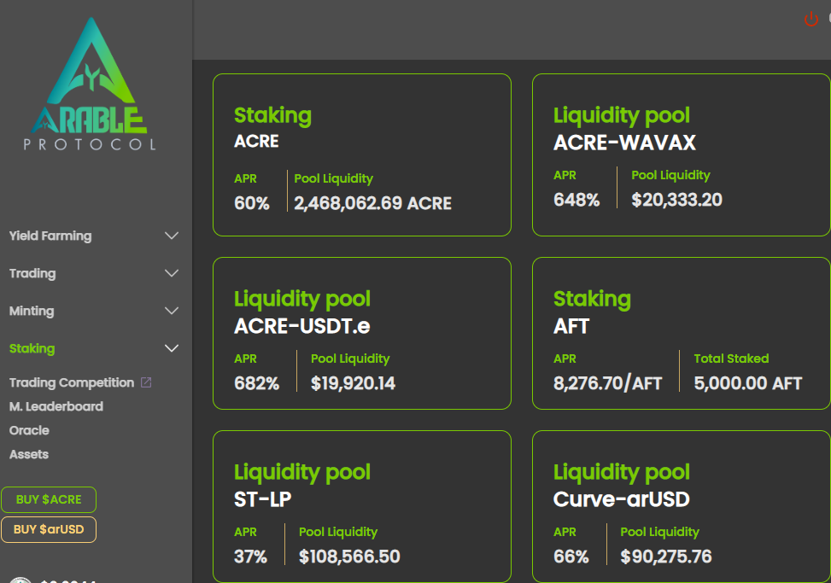Click the Arable Protocol logo
This screenshot has height=583, width=831.
point(90,84)
